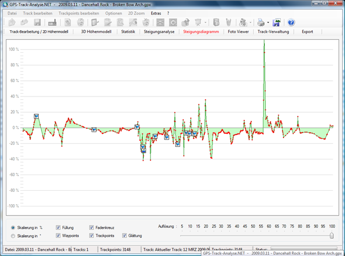The height and width of the screenshot is (256, 345).
Task: Open the Extras menu
Action: click(156, 12)
